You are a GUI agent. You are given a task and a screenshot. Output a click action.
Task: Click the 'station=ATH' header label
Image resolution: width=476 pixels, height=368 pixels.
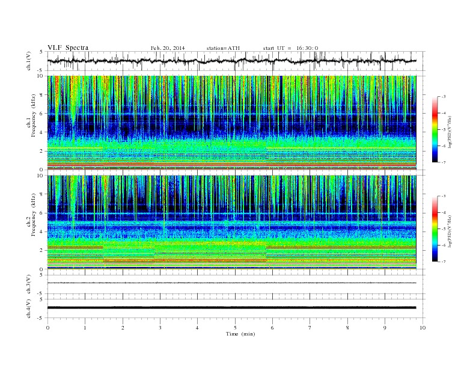coord(223,48)
